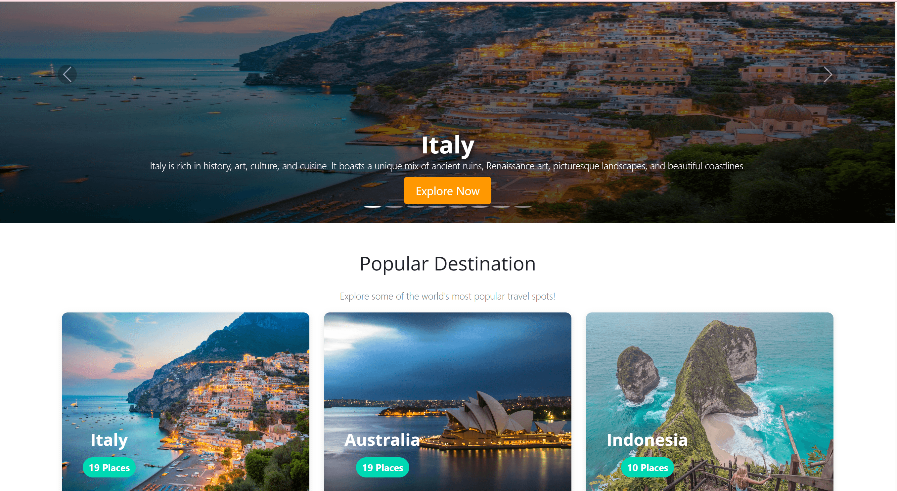Click the large Italy hero heading

(448, 145)
